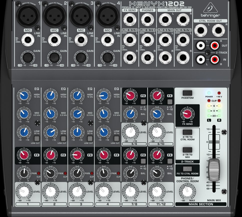Click the channel 4 HIGH EQ knob

click(104, 96)
